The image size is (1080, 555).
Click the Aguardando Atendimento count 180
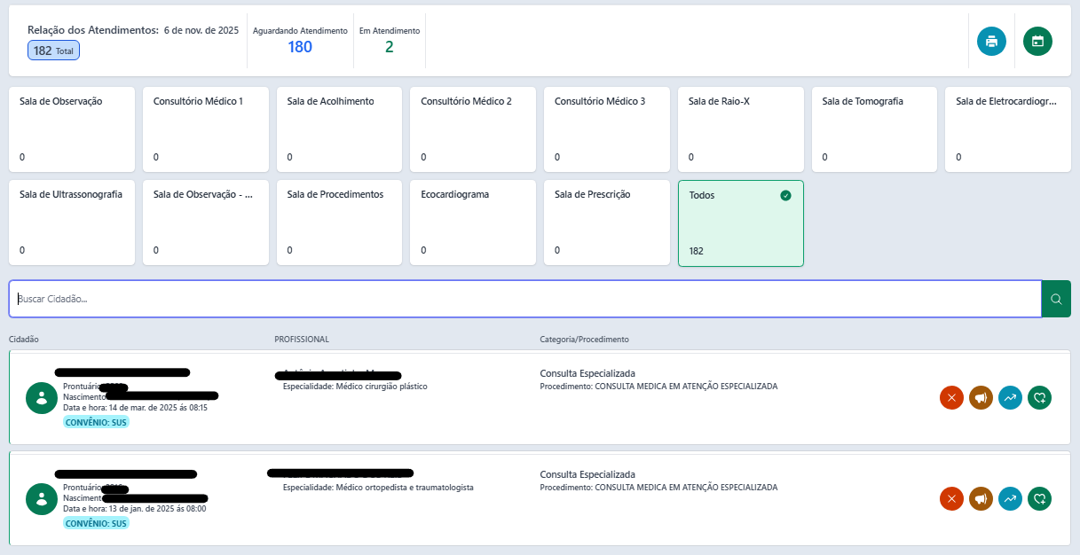pyautogui.click(x=300, y=47)
